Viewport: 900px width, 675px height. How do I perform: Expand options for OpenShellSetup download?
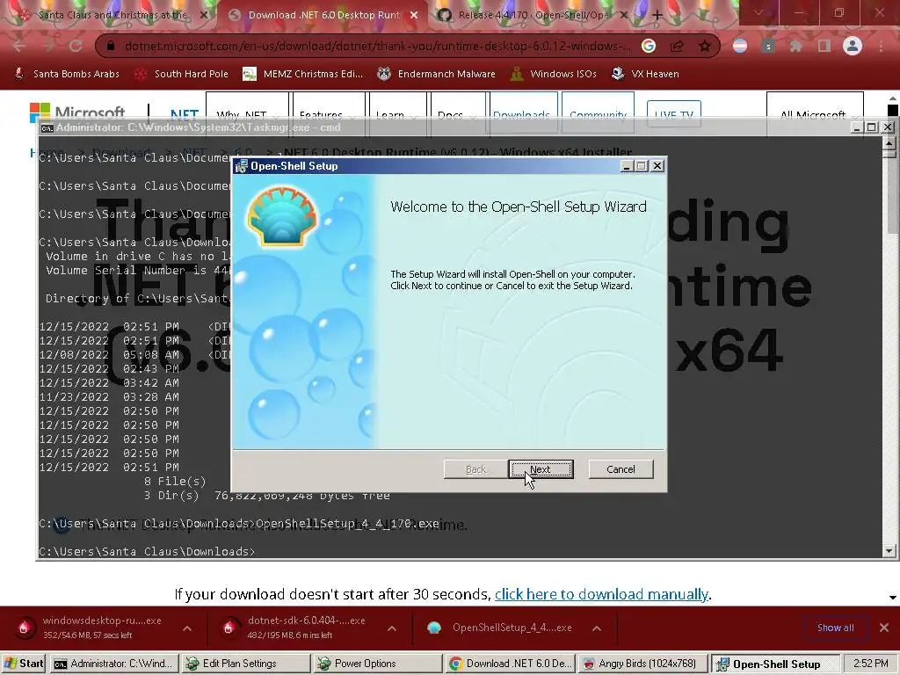point(597,628)
